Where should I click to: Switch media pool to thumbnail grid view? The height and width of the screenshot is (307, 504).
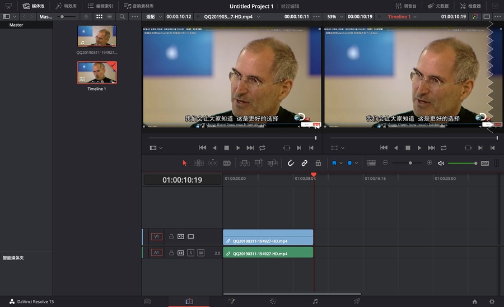pyautogui.click(x=99, y=16)
